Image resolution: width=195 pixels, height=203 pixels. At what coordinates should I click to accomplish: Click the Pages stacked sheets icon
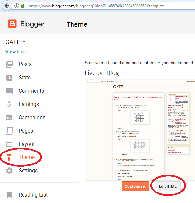9,131
